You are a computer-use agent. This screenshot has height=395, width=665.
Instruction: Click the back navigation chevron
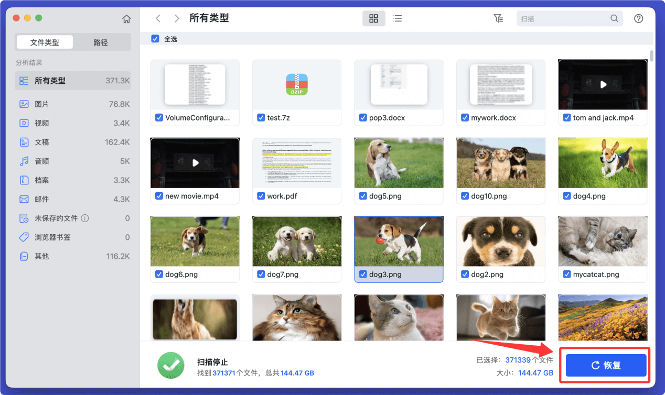click(158, 18)
